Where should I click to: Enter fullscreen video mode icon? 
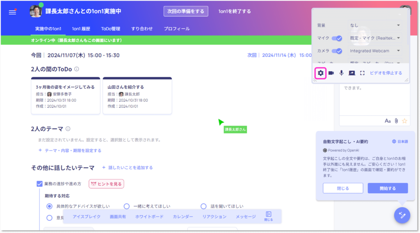point(362,73)
